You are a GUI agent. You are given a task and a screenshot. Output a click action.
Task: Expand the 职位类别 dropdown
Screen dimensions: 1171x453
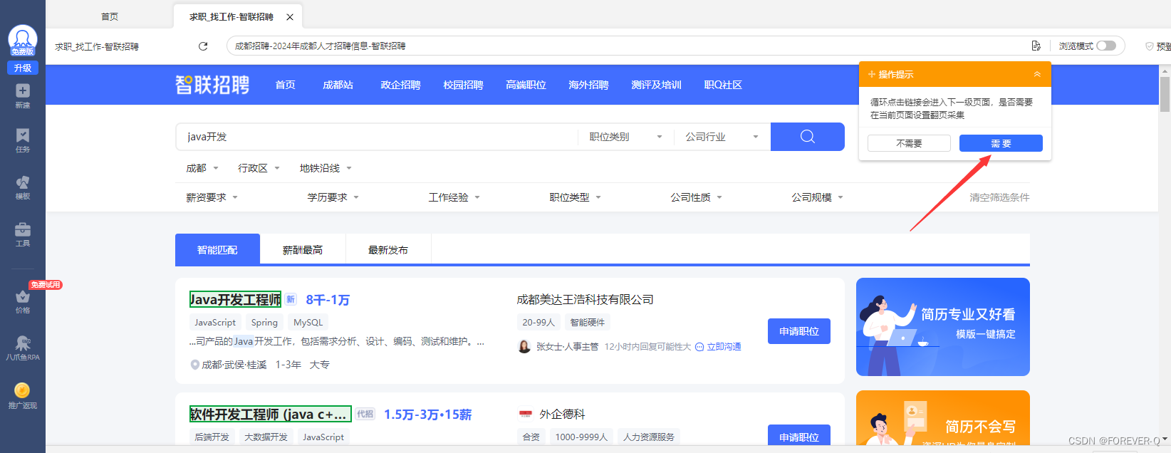click(x=625, y=137)
